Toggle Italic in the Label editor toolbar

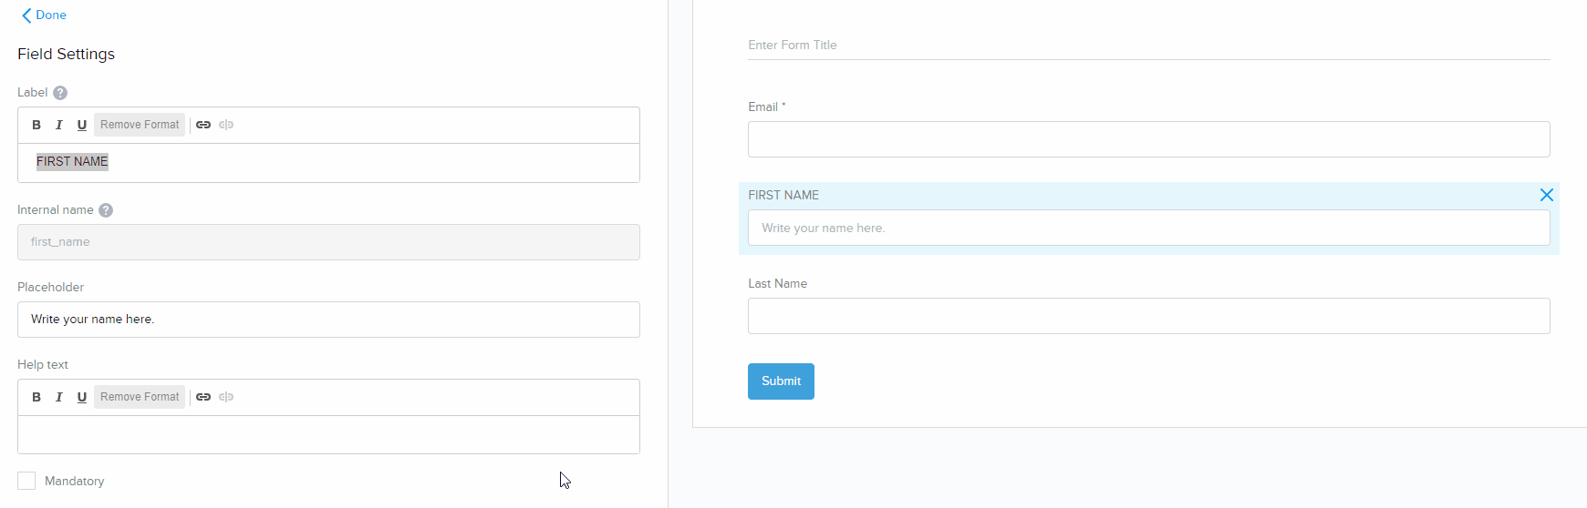59,125
